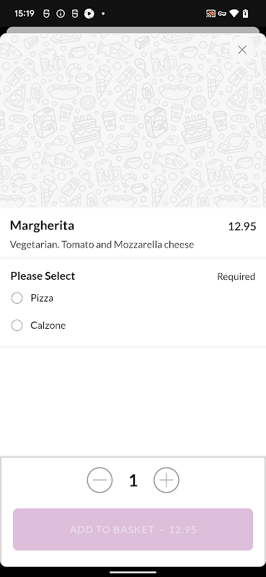Tap the battery charging status icon
The width and height of the screenshot is (266, 577).
[x=245, y=14]
